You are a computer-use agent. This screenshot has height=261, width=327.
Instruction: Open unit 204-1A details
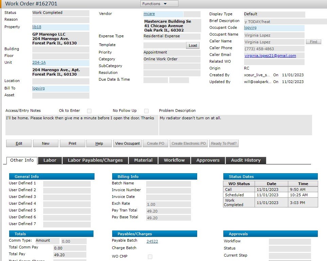click(39, 62)
